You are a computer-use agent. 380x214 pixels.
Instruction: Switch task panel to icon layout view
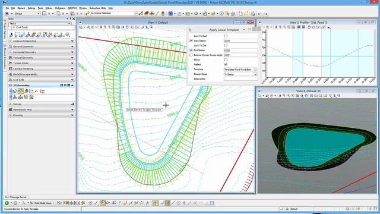[62, 85]
